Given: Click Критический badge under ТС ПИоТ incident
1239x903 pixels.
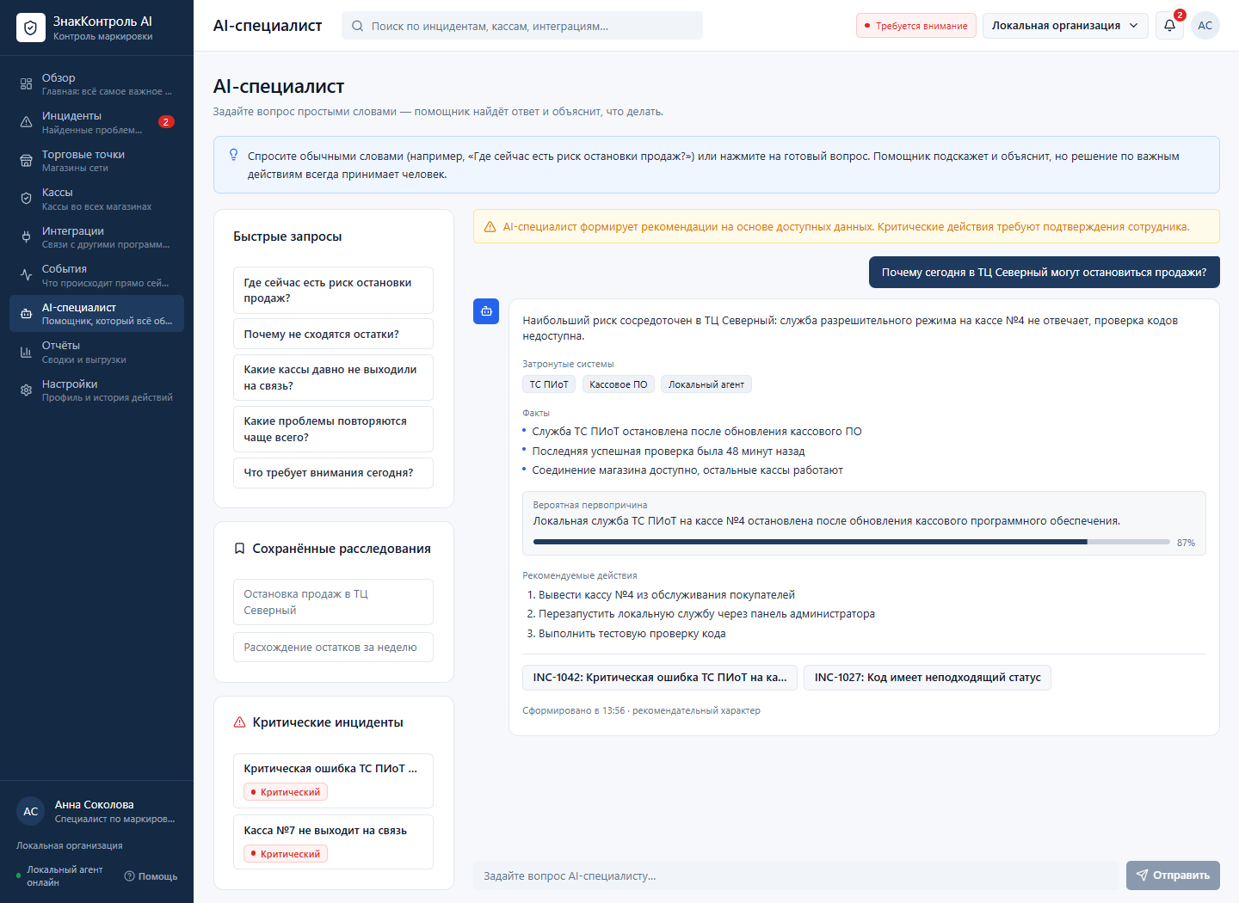Looking at the screenshot, I should click(x=286, y=792).
